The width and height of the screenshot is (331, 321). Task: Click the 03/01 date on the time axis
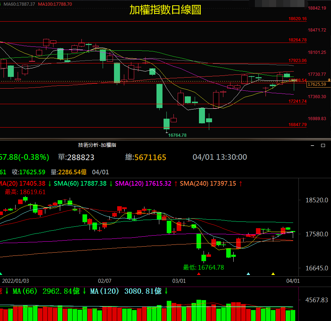179,281
